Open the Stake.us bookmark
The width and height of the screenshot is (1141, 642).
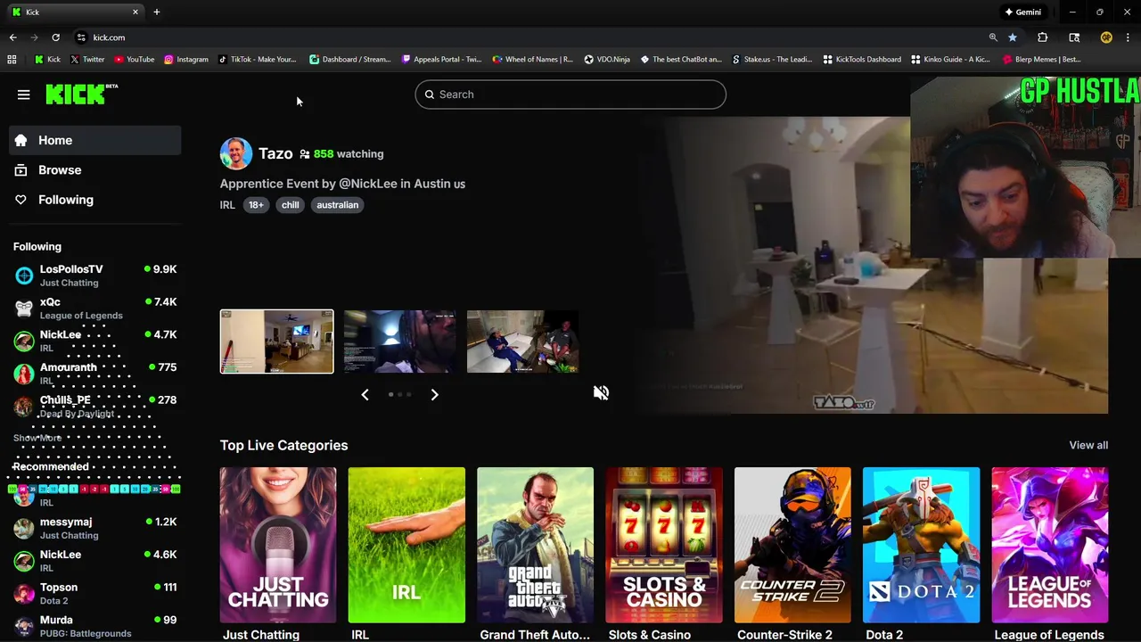pos(772,60)
